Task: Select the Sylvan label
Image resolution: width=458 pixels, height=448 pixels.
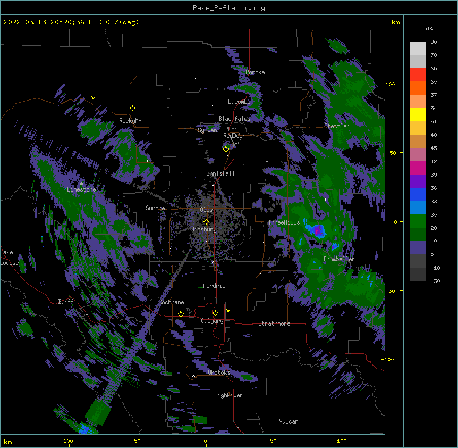Action: point(207,130)
